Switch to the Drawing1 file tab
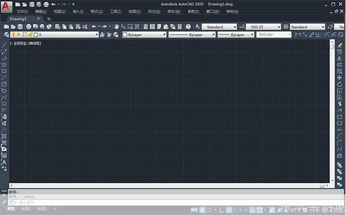Viewport: 346px width, 215px height. (x=18, y=19)
